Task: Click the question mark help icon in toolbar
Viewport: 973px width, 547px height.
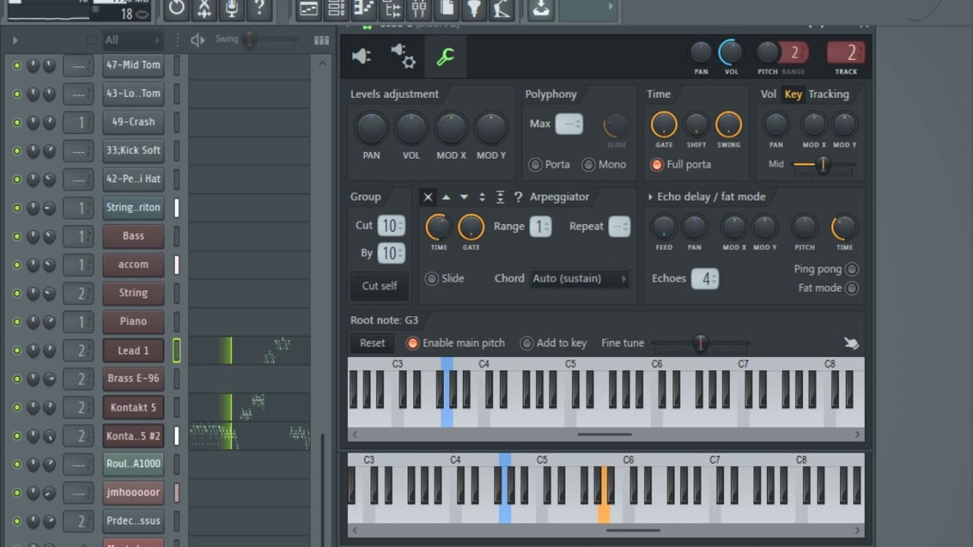Action: pos(259,9)
